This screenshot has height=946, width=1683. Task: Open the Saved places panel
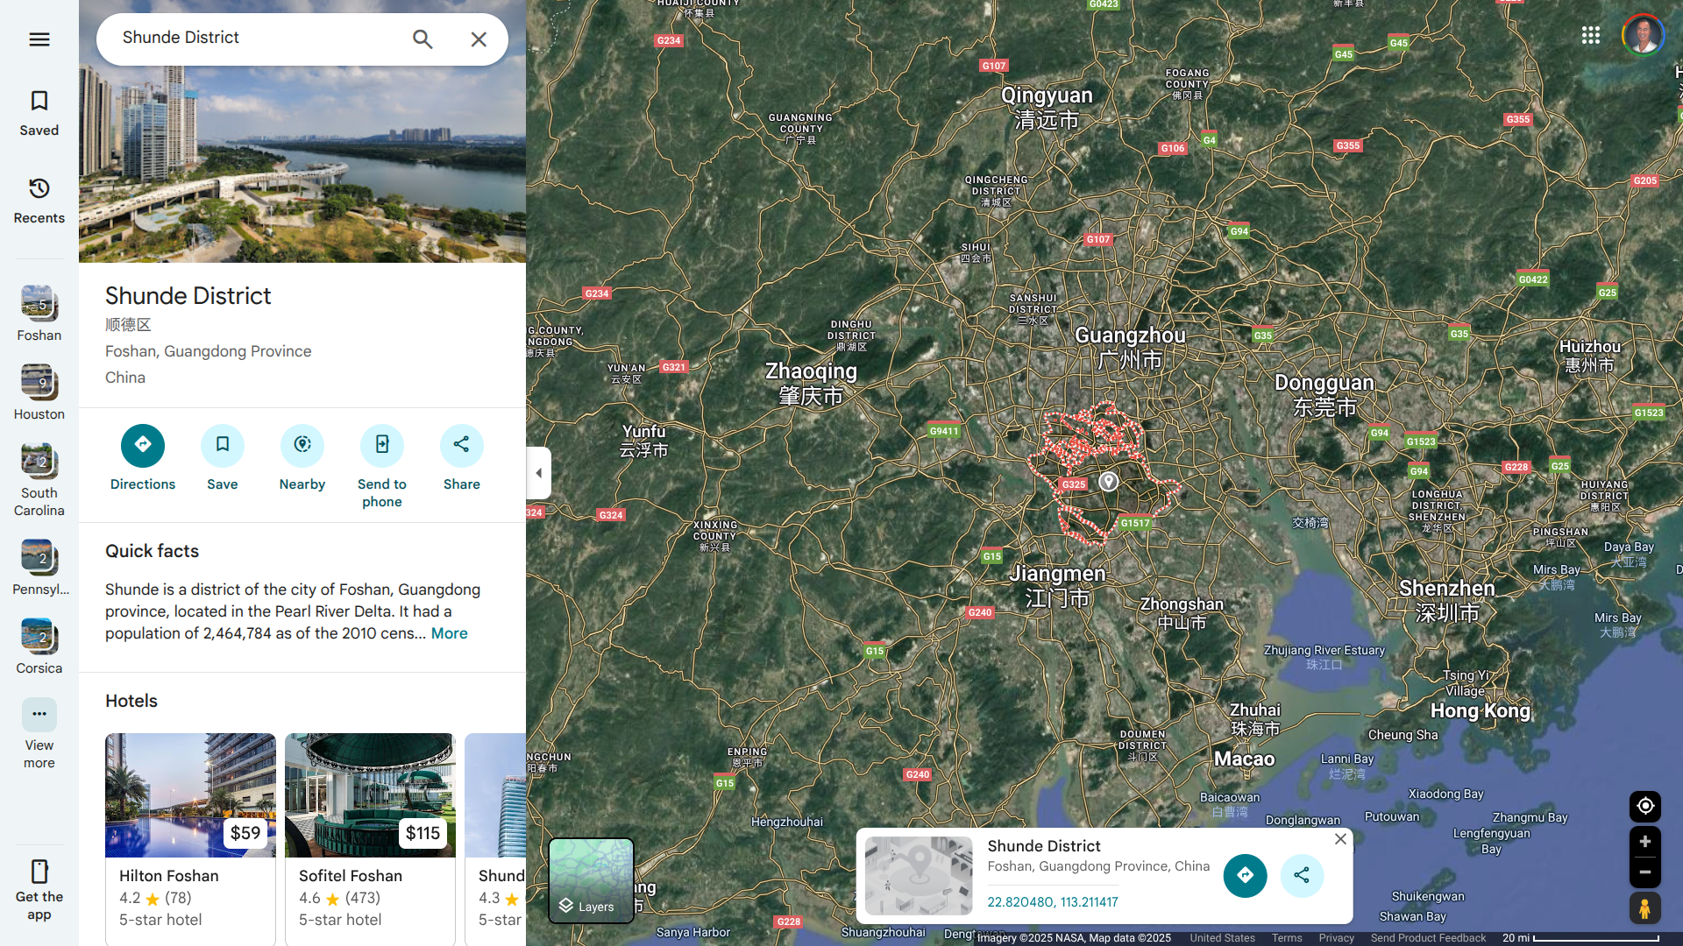(x=39, y=112)
